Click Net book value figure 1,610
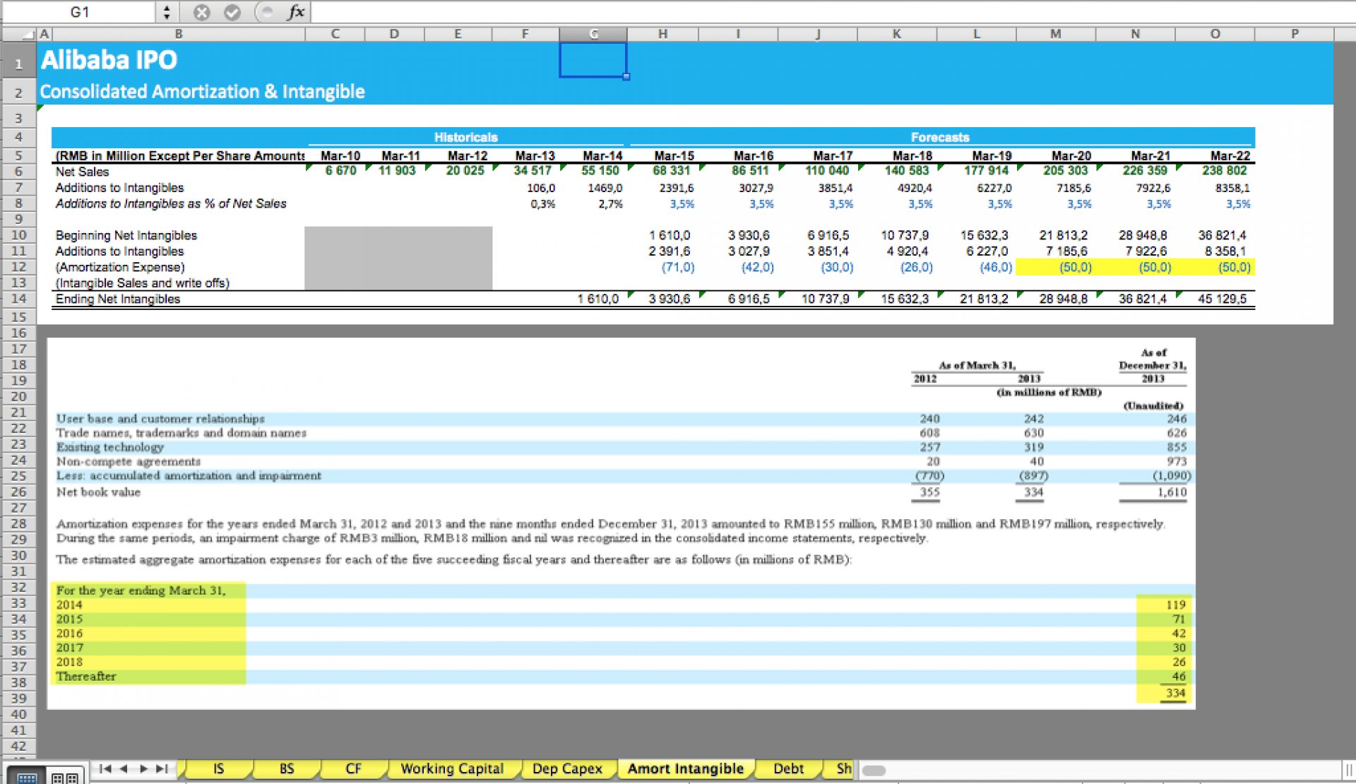The image size is (1356, 784). pyautogui.click(x=1172, y=492)
